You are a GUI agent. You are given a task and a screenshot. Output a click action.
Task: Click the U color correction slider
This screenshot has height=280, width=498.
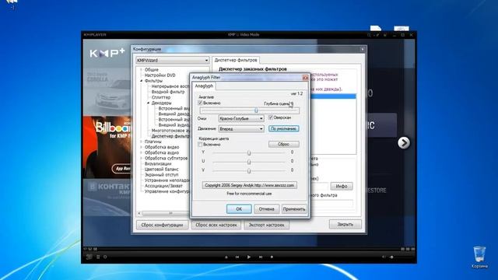(x=249, y=162)
